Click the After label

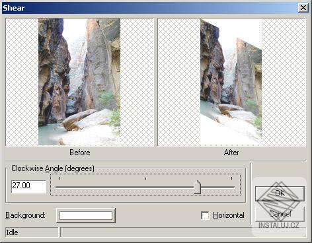click(x=231, y=153)
